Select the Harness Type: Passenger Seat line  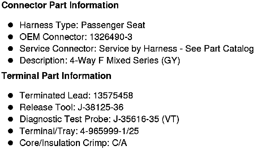tap(82, 25)
